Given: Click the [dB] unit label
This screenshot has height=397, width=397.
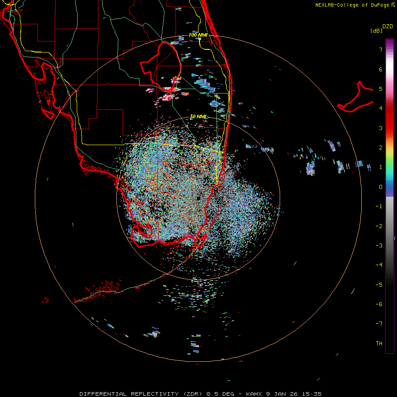Looking at the screenshot, I should (x=376, y=30).
